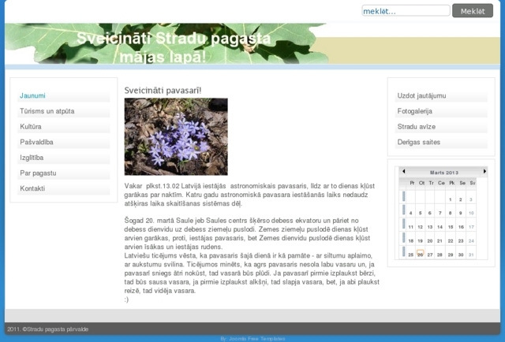Open Tūrisms un atpūta section
Image resolution: width=505 pixels, height=342 pixels.
[47, 111]
